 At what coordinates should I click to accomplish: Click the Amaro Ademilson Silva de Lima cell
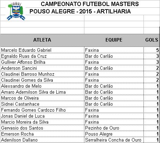[42, 92]
